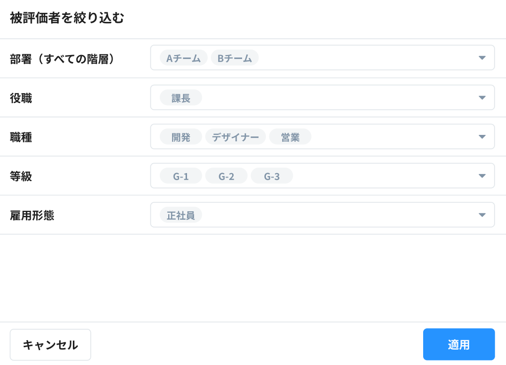Click the dropdown arrow for 部署

coord(482,58)
